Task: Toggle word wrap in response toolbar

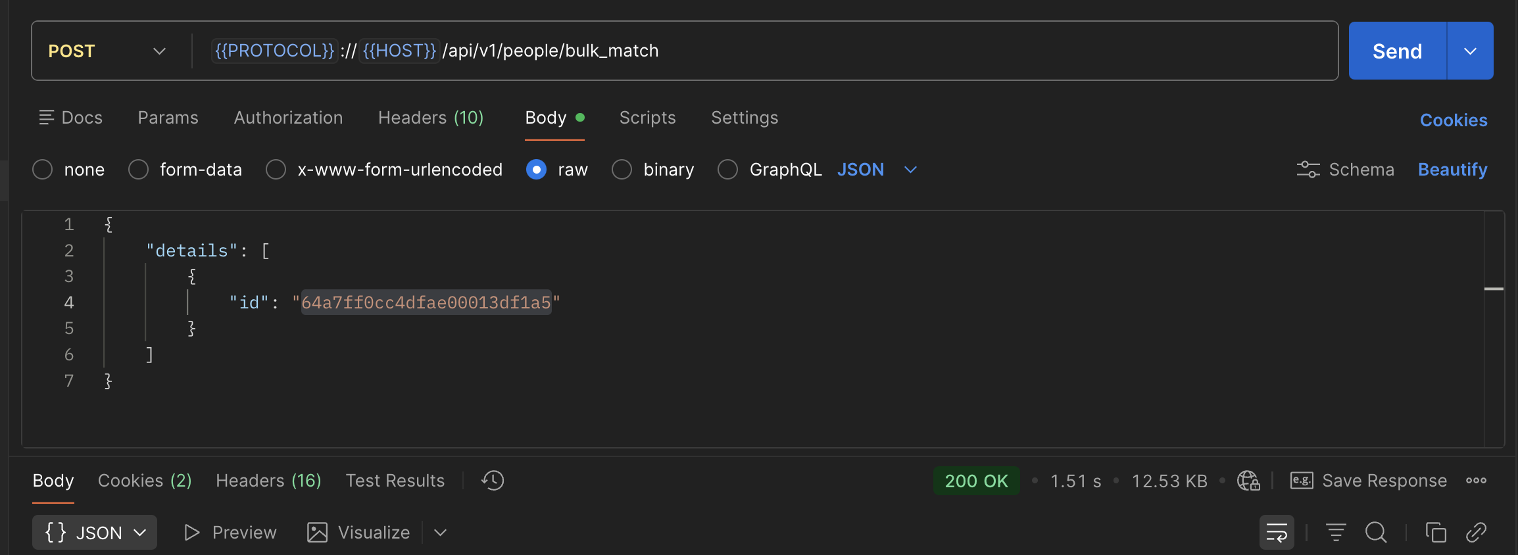Action: [x=1276, y=532]
